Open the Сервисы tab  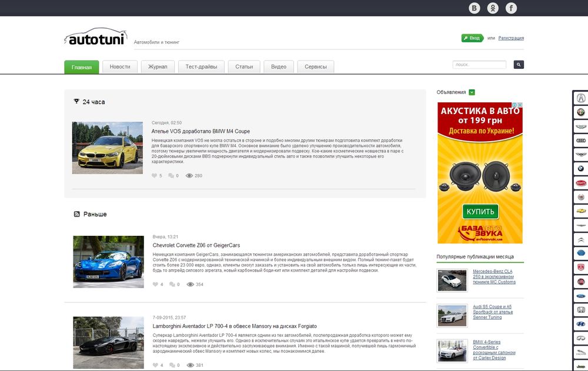[316, 66]
